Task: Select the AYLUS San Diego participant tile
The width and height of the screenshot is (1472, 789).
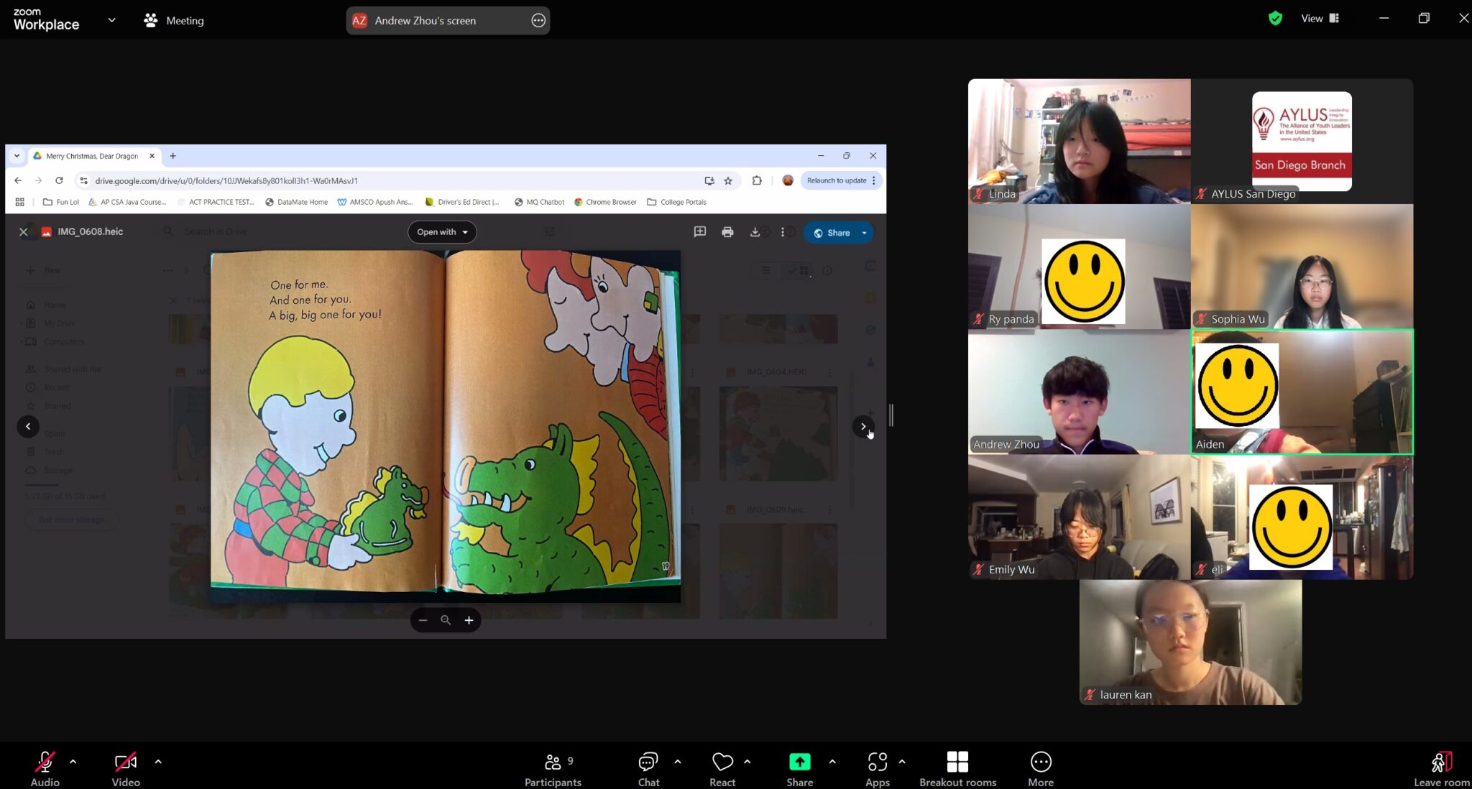Action: (1302, 141)
